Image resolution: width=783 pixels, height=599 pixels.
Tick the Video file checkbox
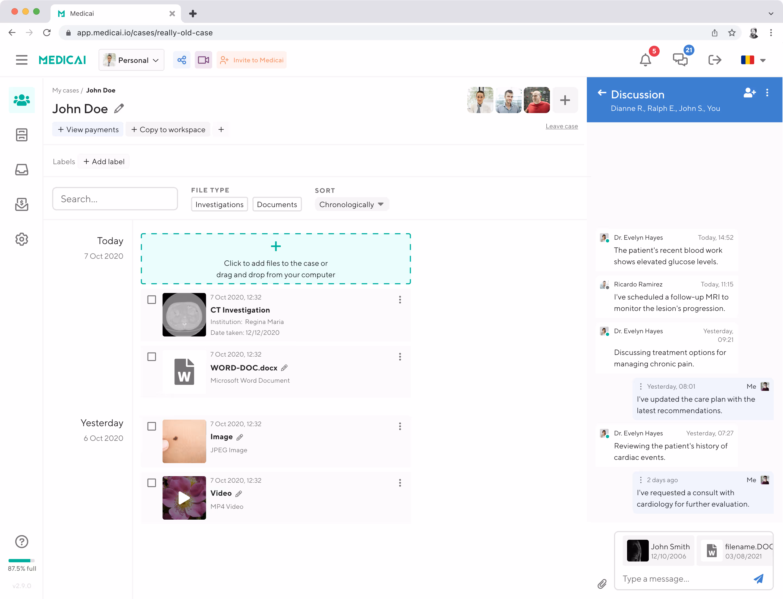[x=152, y=483]
